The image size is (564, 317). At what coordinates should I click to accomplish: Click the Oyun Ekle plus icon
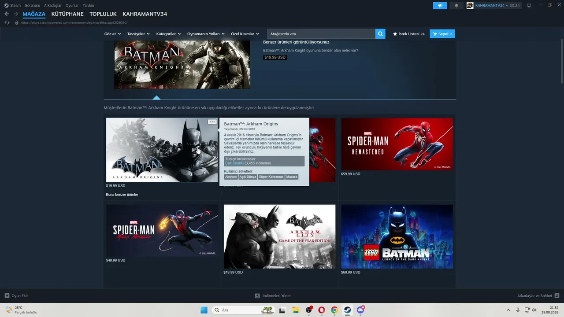[7, 296]
